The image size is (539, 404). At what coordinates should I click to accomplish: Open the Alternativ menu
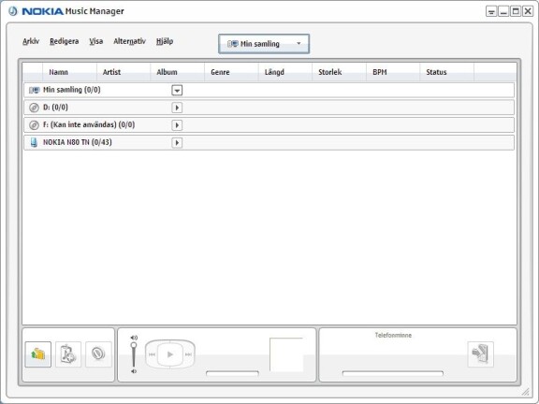129,41
